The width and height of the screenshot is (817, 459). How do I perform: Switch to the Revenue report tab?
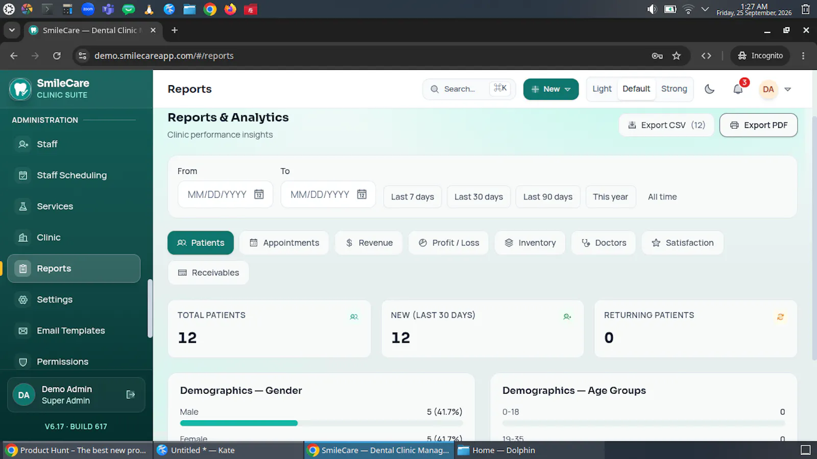369,243
